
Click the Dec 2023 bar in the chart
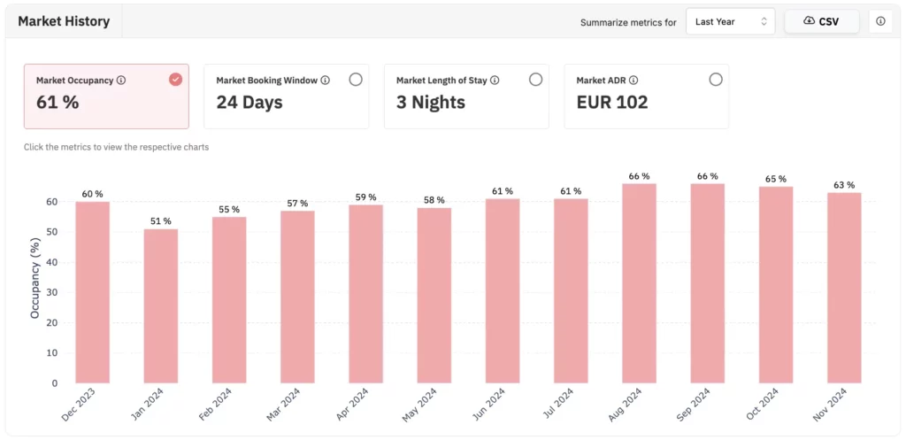click(x=93, y=292)
